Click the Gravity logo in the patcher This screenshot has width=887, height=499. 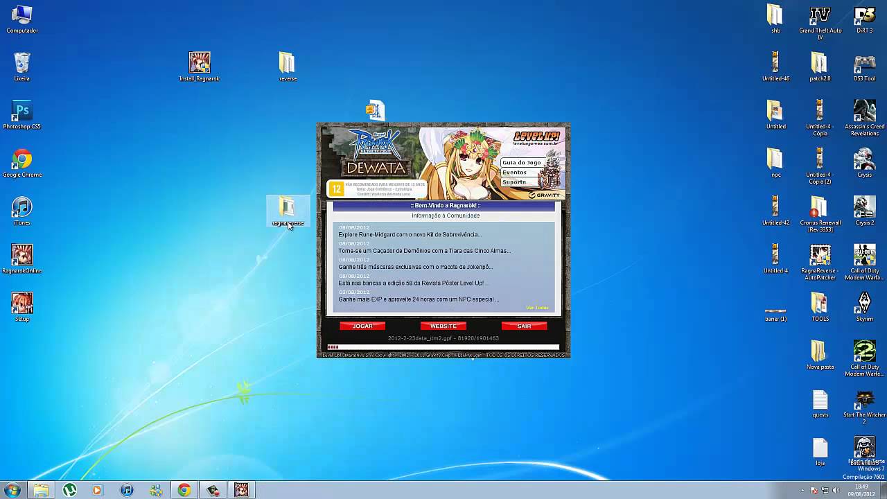pos(543,195)
